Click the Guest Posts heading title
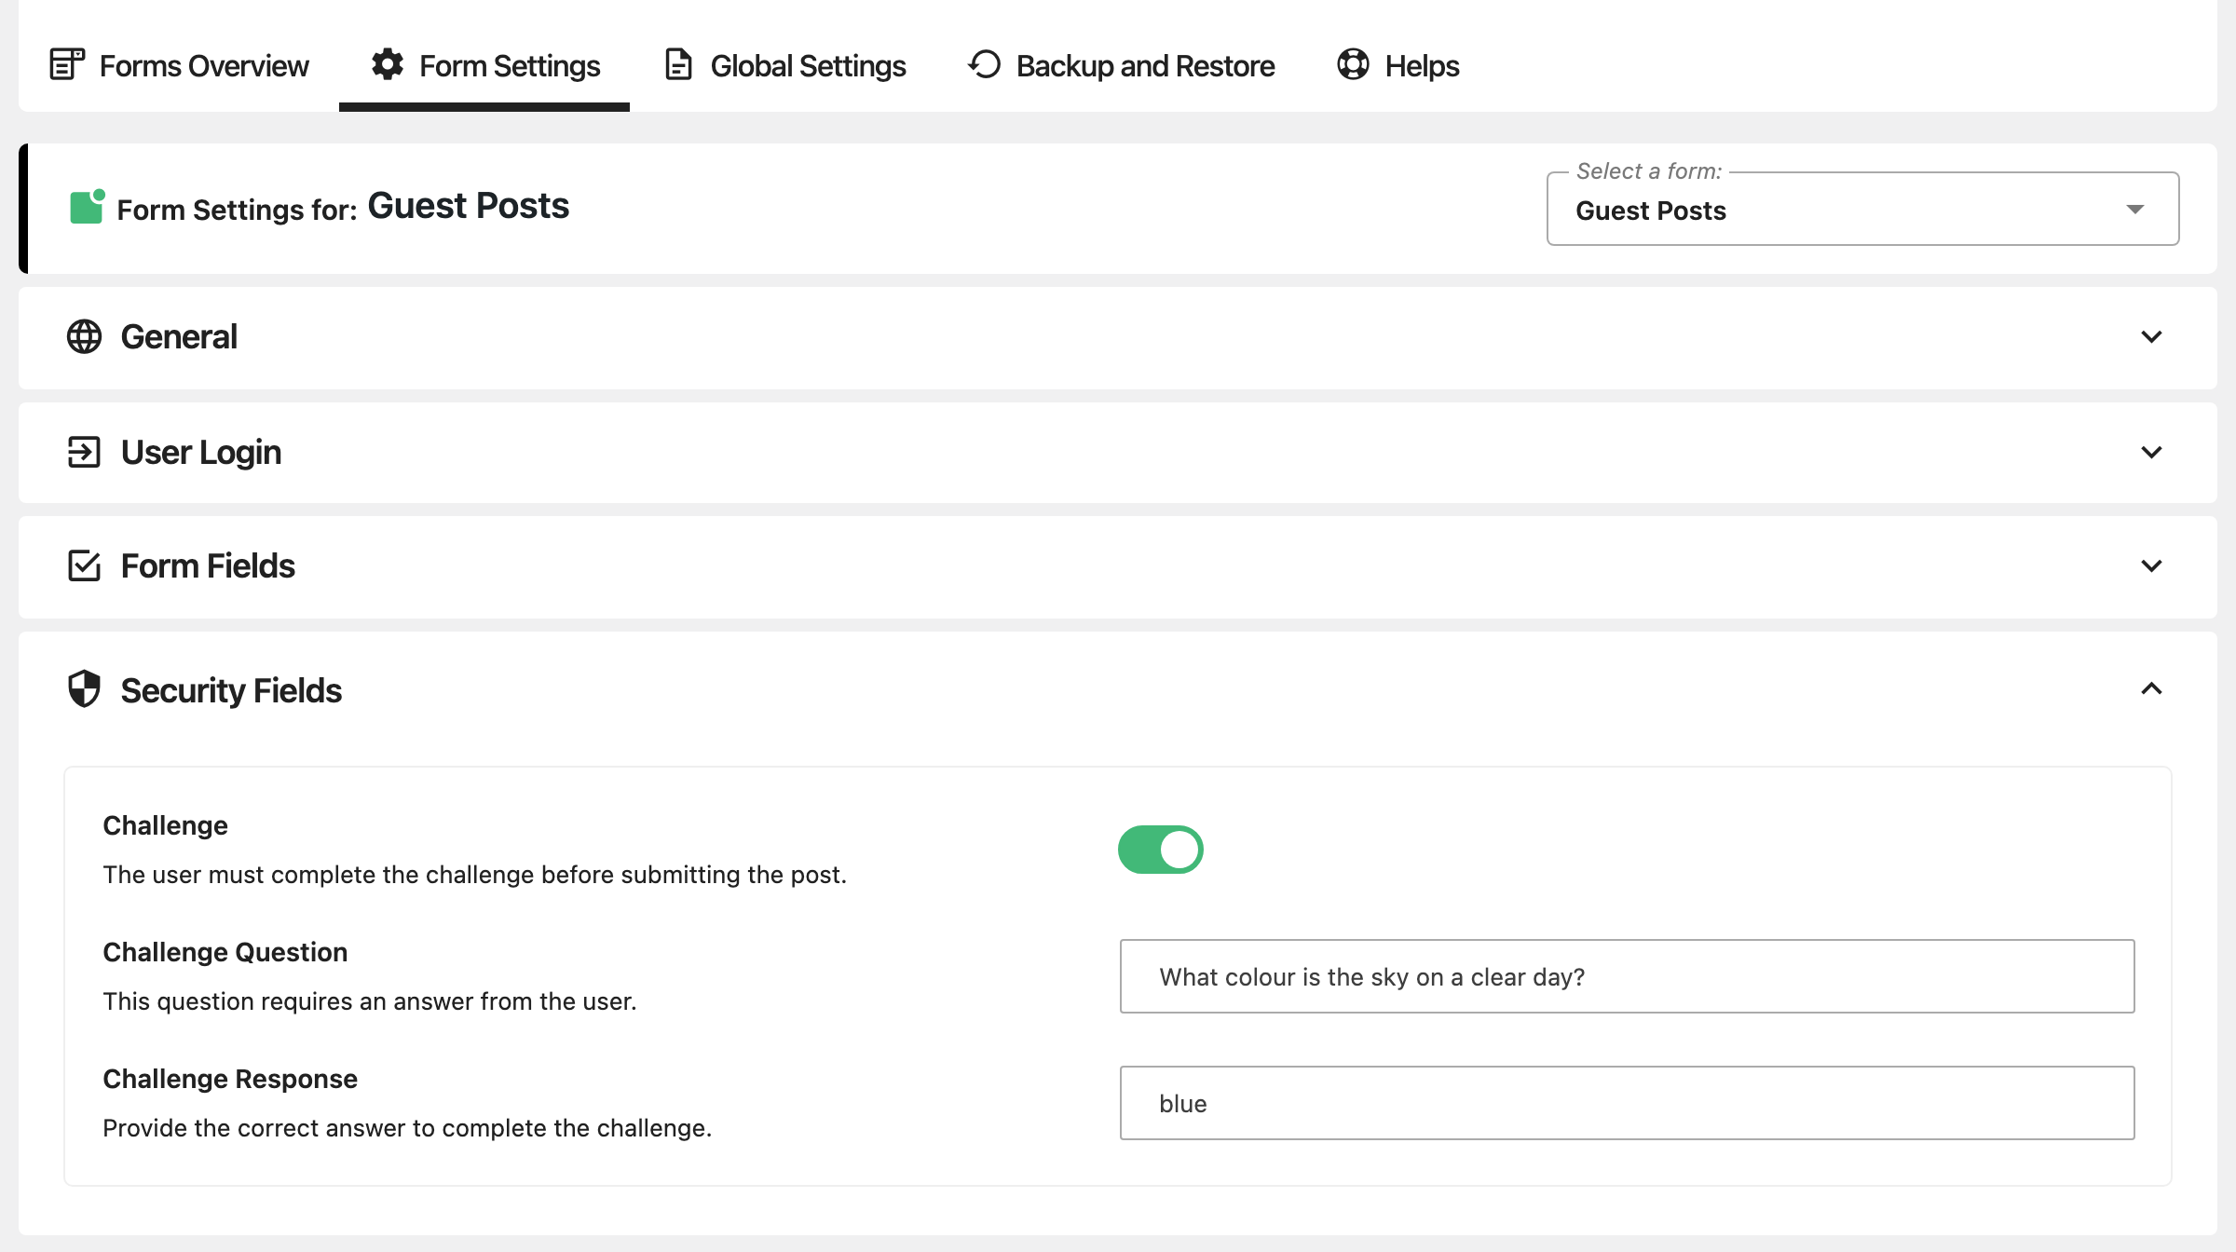This screenshot has width=2236, height=1252. [469, 206]
